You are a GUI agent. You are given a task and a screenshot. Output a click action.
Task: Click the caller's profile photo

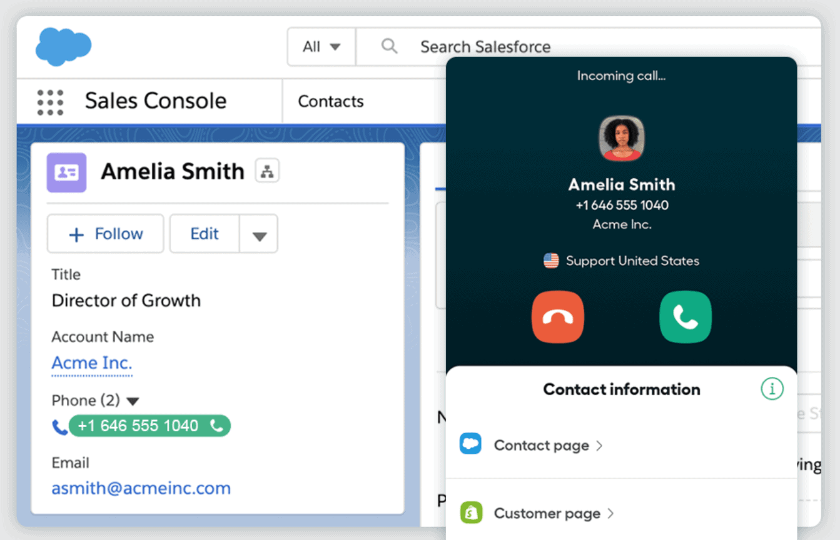tap(621, 138)
